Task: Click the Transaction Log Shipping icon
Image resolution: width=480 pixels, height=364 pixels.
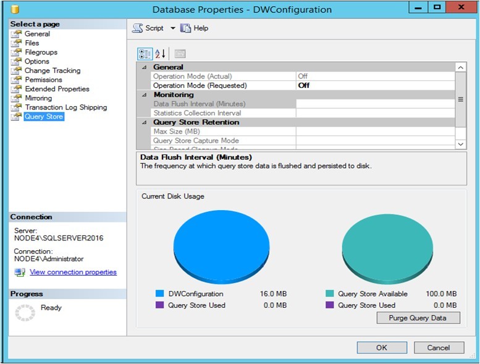Action: [17, 108]
